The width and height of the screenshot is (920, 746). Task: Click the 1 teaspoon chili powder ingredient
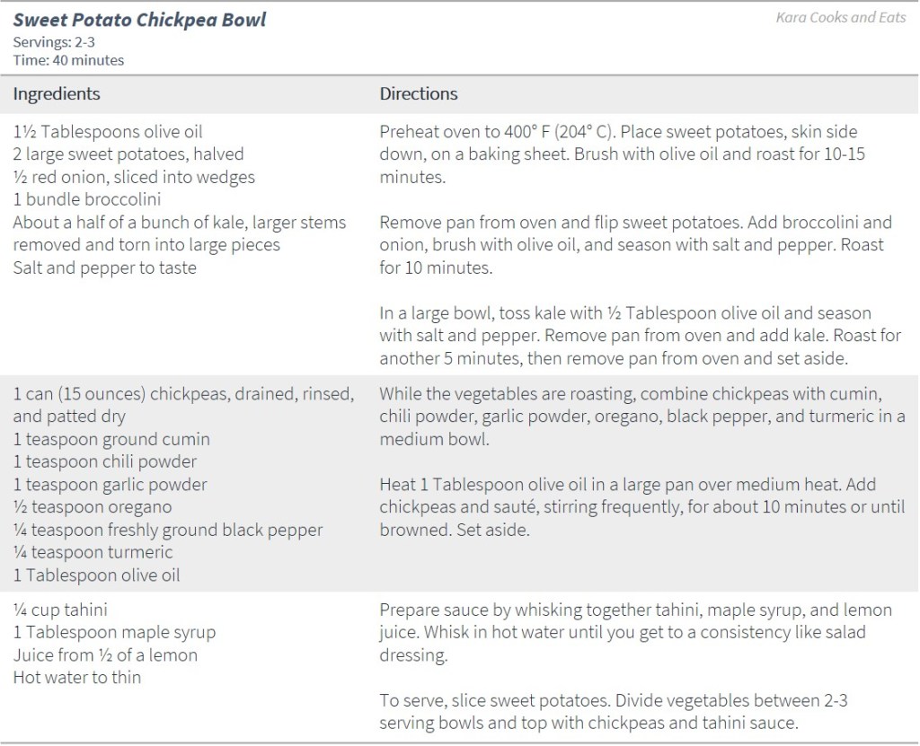point(104,462)
